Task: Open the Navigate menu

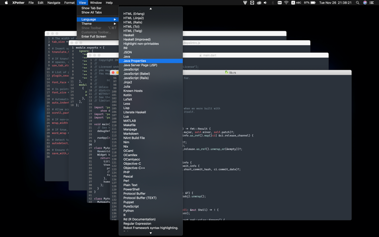Action: point(54,3)
